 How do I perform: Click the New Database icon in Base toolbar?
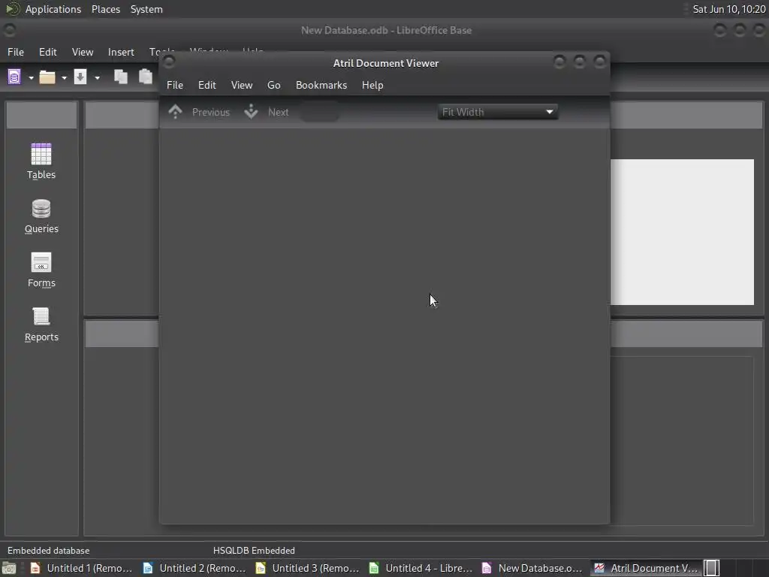click(x=15, y=77)
